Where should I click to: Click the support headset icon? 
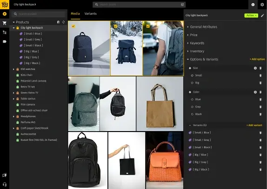pyautogui.click(x=5, y=184)
